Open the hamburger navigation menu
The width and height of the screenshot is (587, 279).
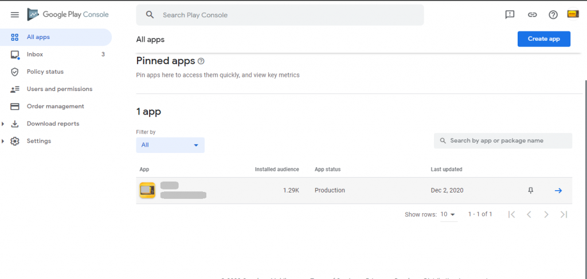[x=15, y=15]
